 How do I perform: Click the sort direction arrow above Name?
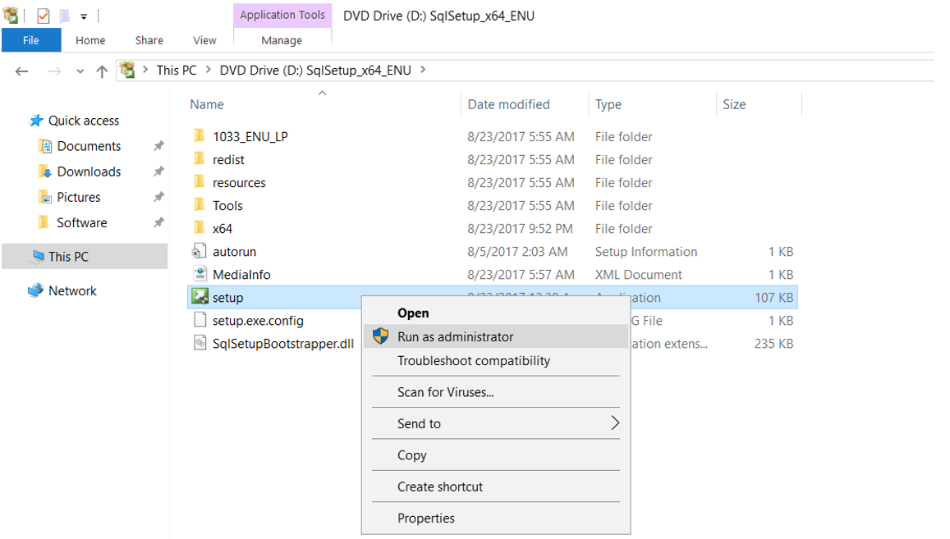(x=323, y=93)
